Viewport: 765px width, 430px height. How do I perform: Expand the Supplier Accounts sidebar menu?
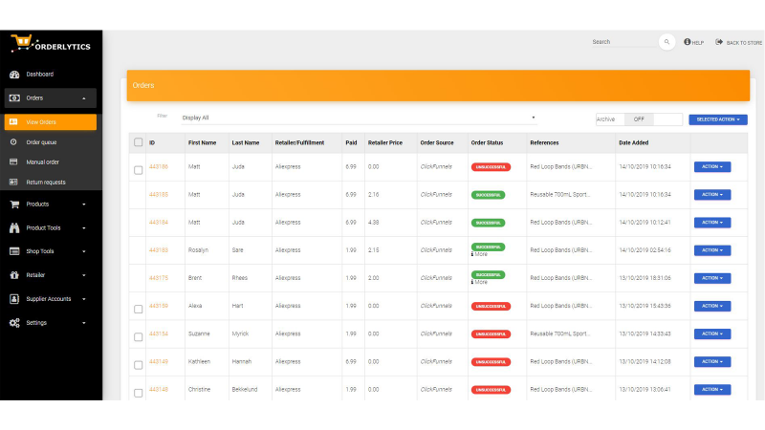[84, 299]
